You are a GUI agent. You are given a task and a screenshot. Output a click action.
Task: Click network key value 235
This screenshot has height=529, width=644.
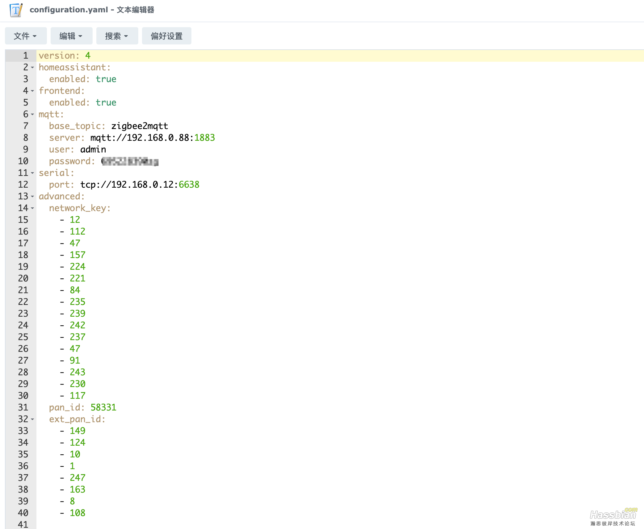point(77,302)
